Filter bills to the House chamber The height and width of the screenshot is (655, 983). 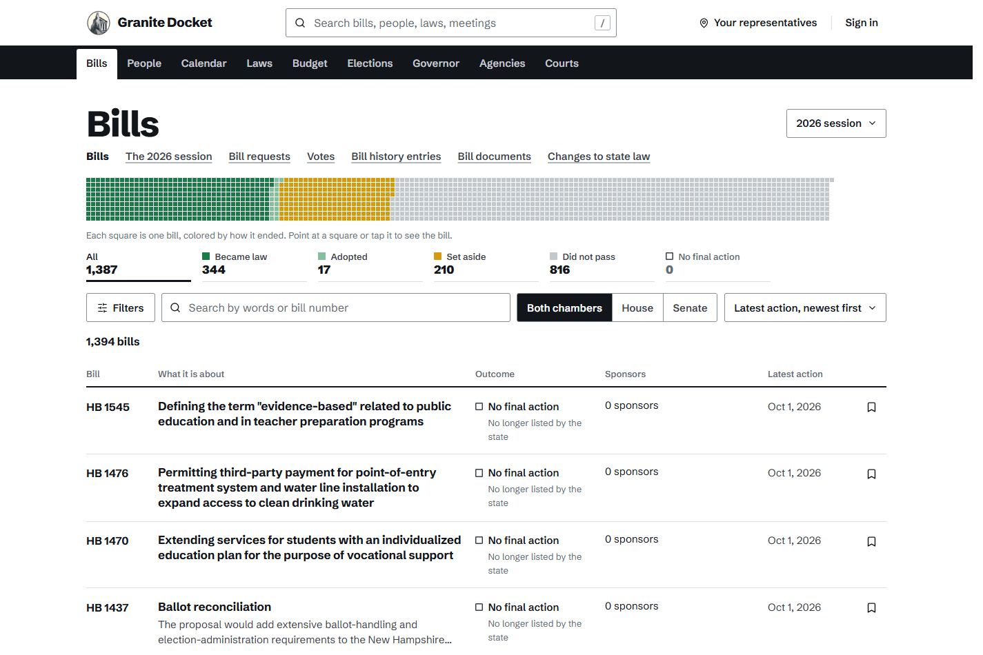(x=637, y=308)
